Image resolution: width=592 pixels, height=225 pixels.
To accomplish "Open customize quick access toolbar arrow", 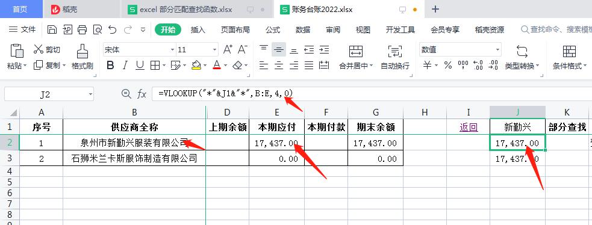I will coord(143,29).
